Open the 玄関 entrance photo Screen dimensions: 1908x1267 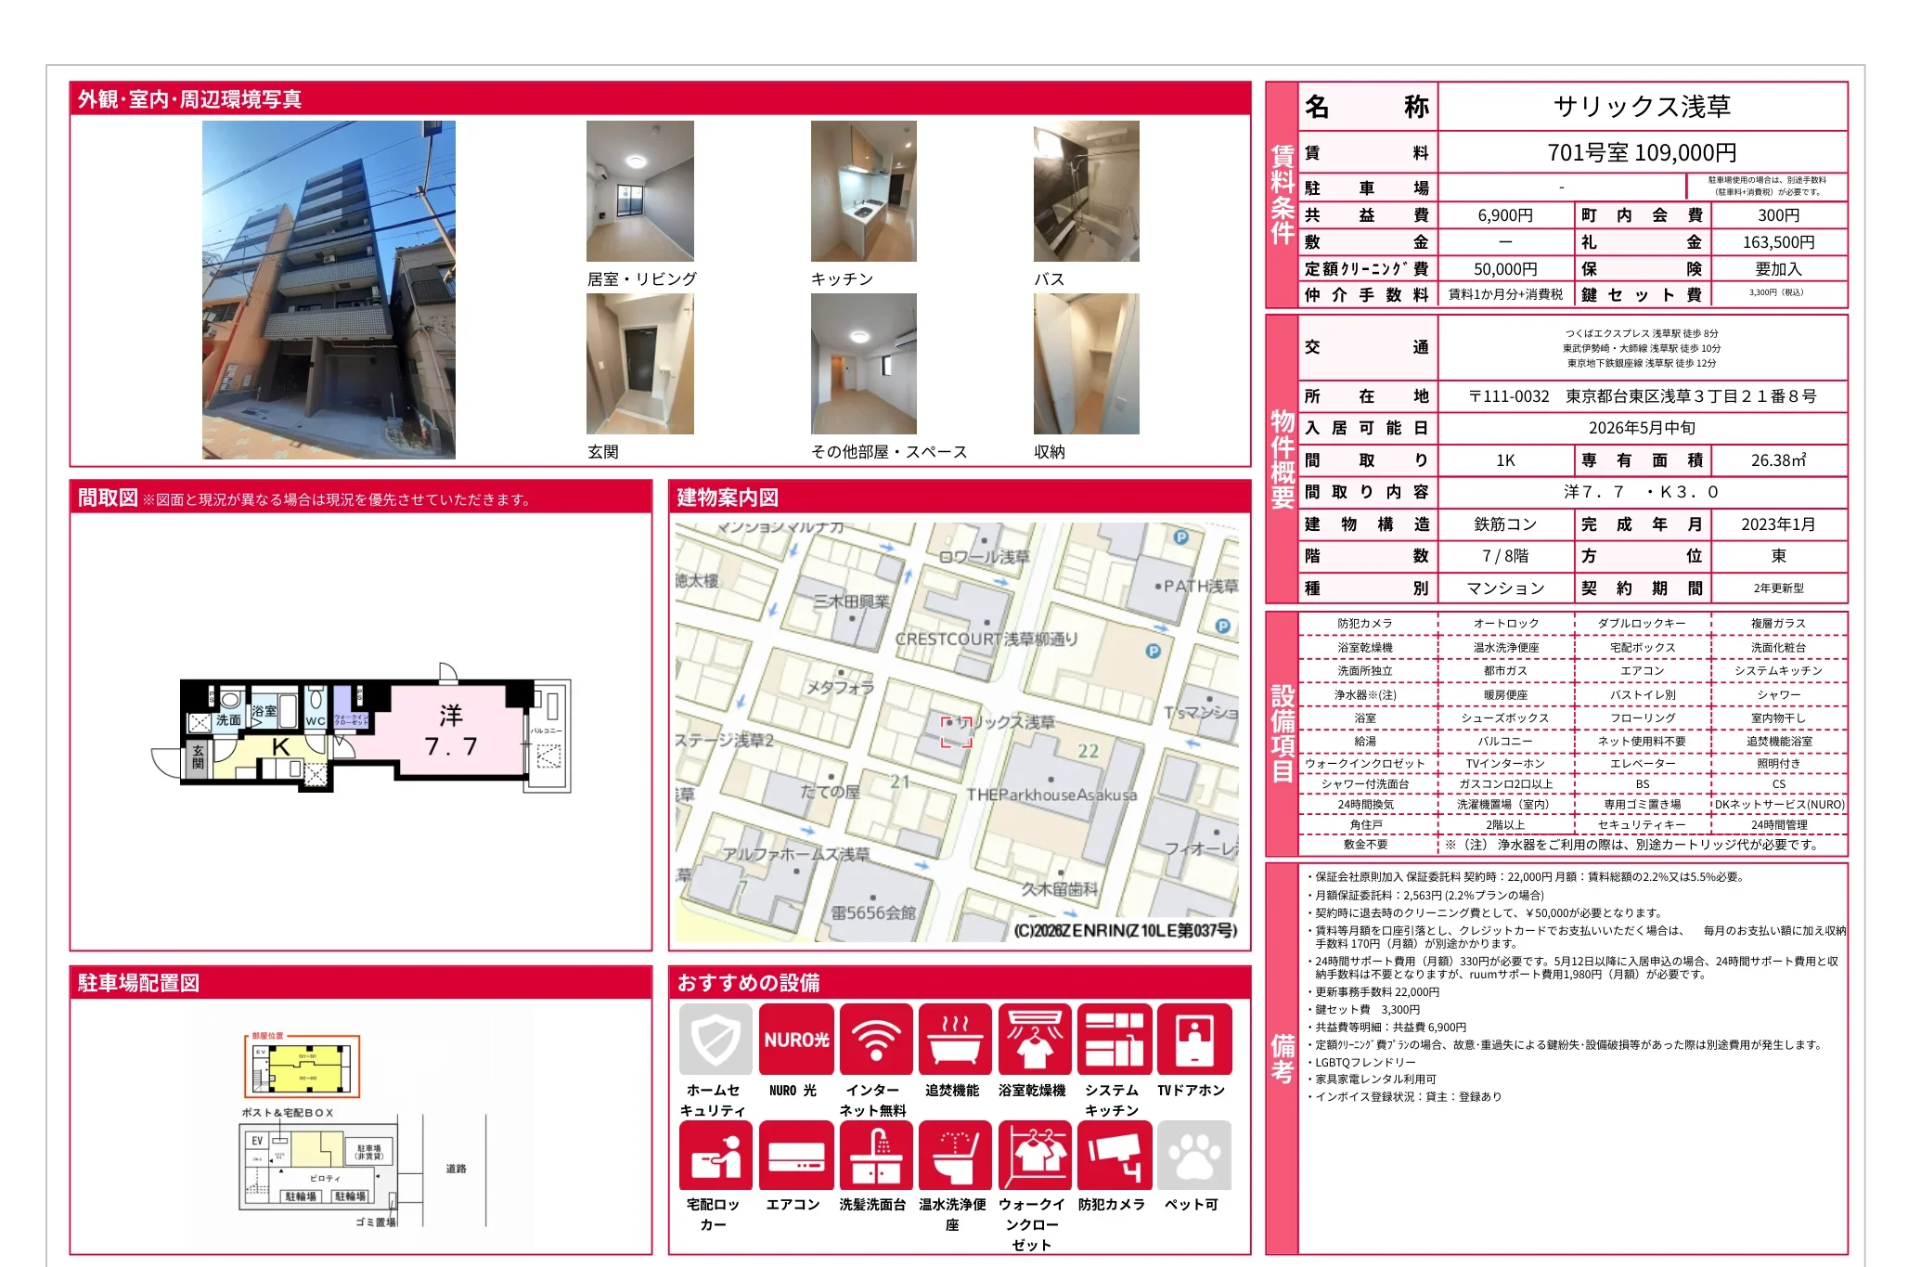pyautogui.click(x=639, y=364)
